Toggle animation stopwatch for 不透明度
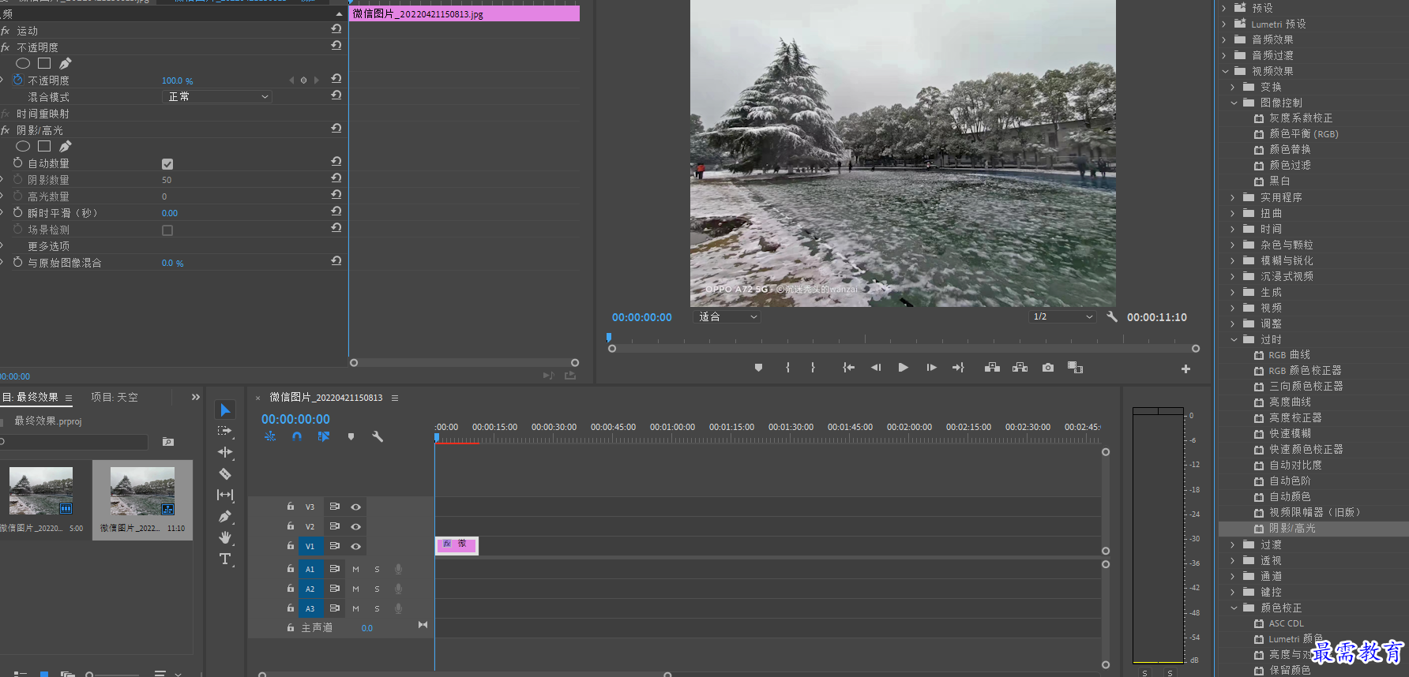 tap(18, 80)
